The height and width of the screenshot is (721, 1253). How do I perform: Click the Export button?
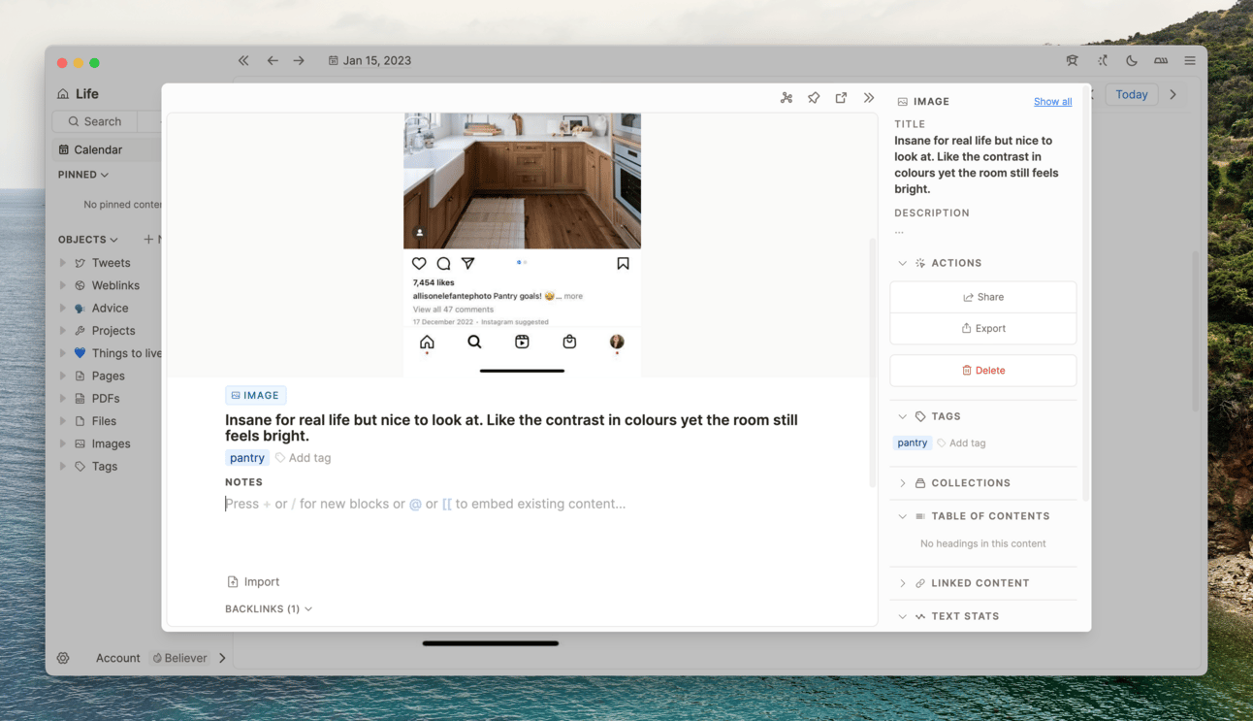coord(983,328)
